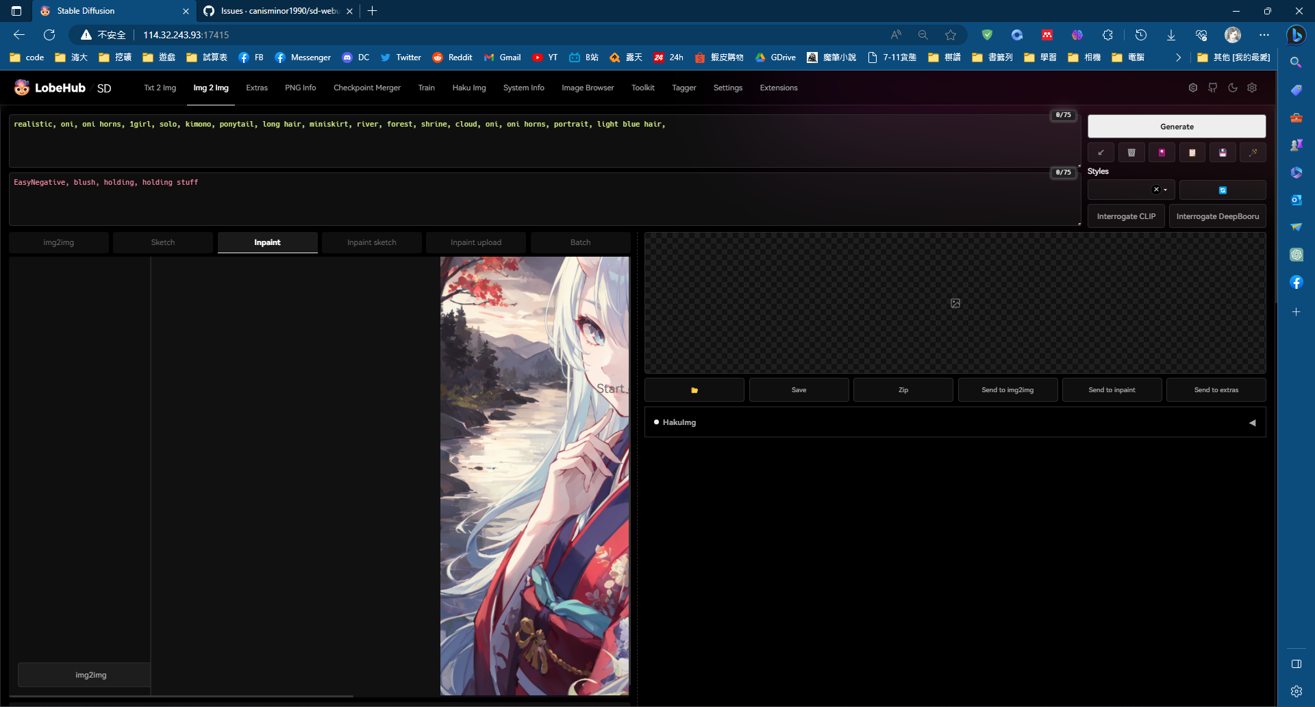Open the LobeHub GitHub repository icon
Viewport: 1315px width, 707px height.
(1212, 88)
